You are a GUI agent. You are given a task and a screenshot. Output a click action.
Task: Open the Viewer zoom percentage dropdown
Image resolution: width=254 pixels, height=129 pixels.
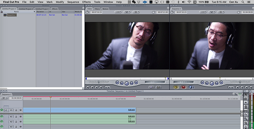tap(118, 12)
